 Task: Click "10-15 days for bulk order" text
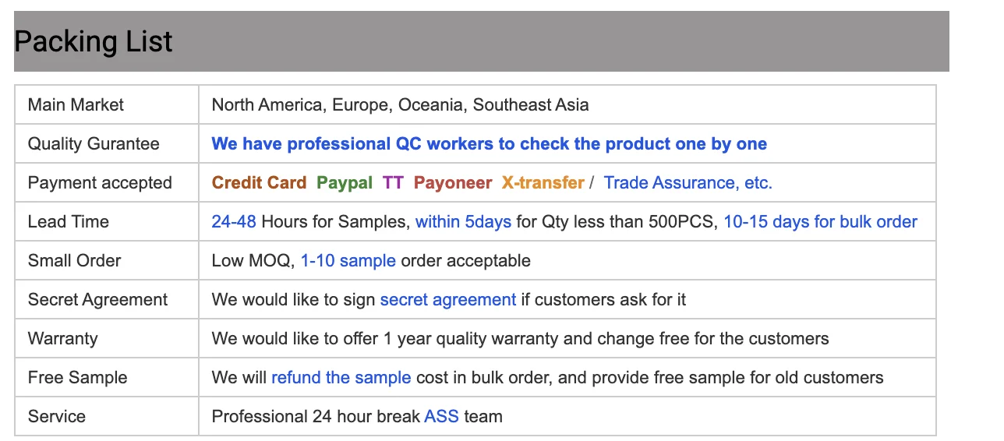820,222
